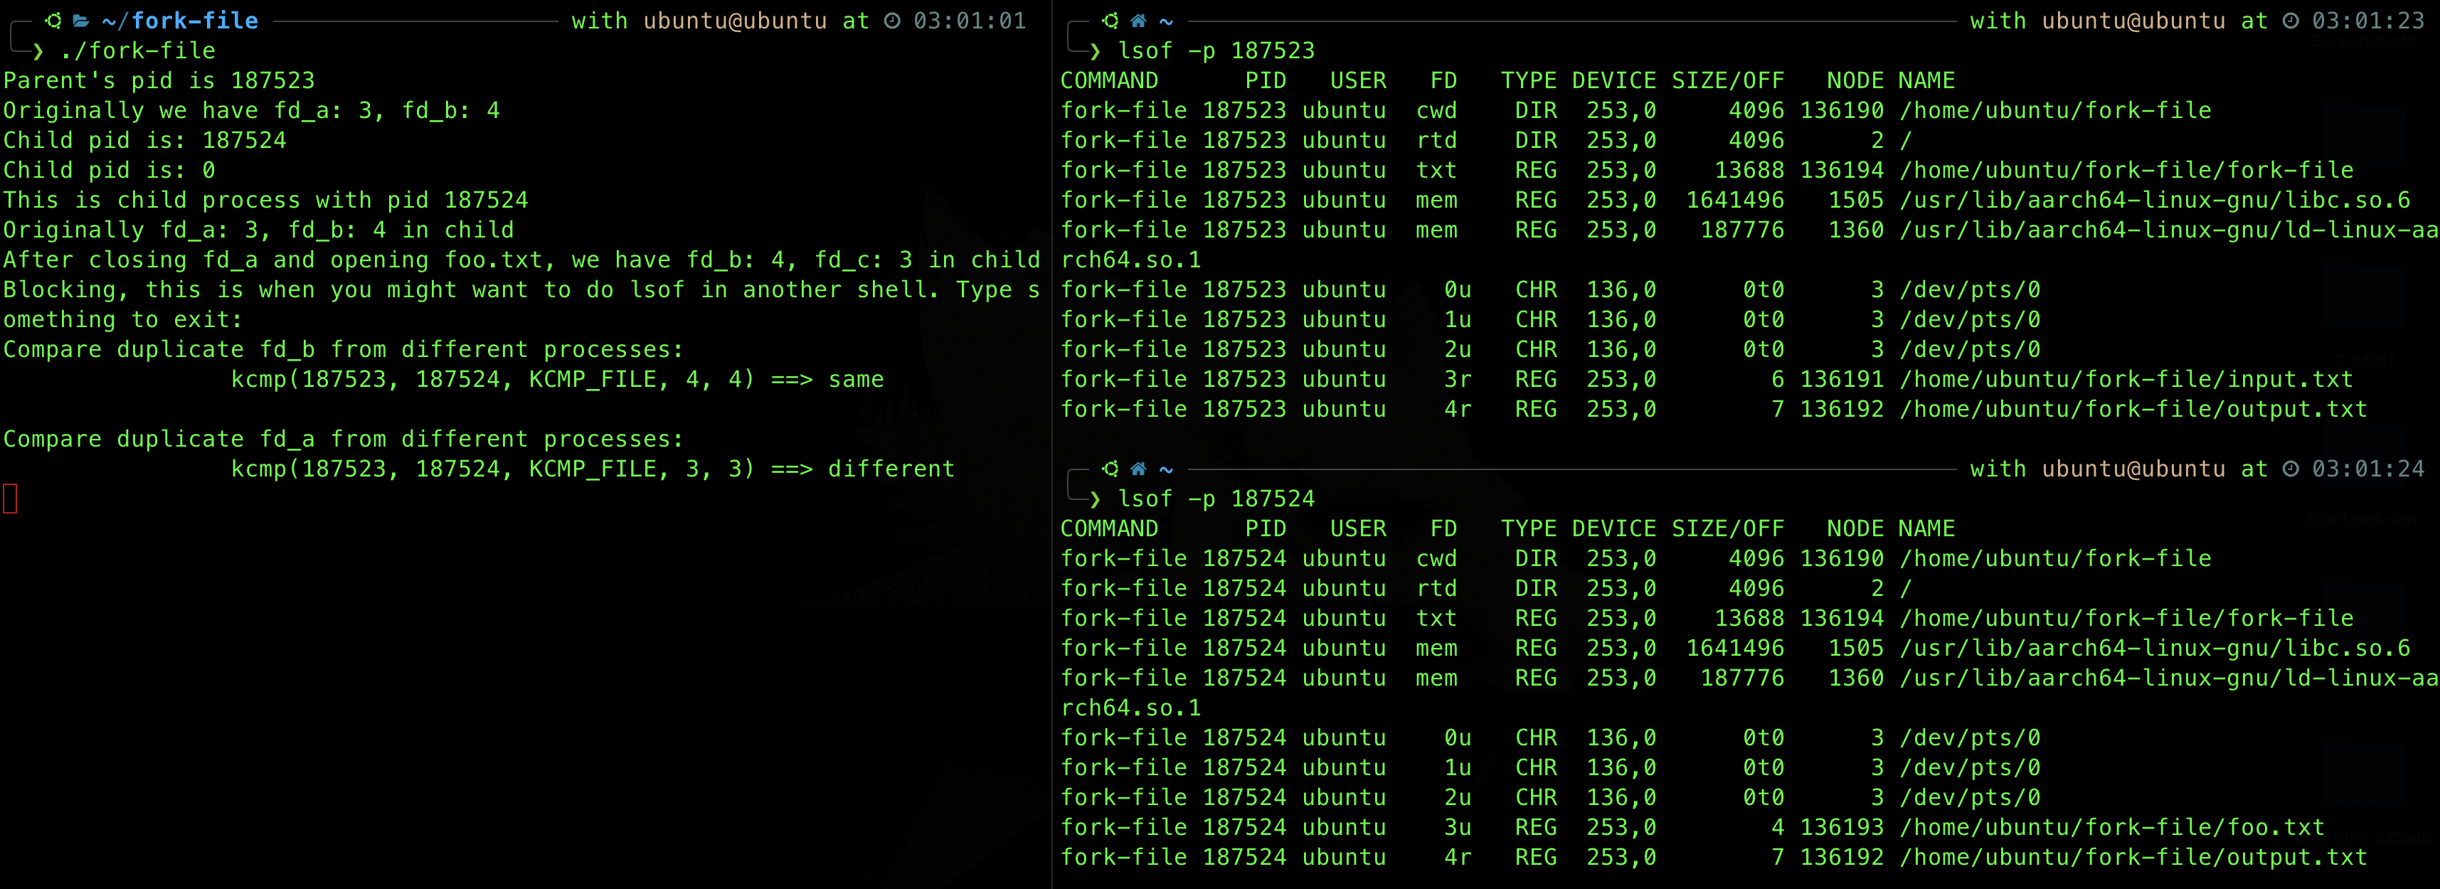The image size is (2440, 889).
Task: Click the home icon above lsof -p 187524
Action: (x=1138, y=468)
